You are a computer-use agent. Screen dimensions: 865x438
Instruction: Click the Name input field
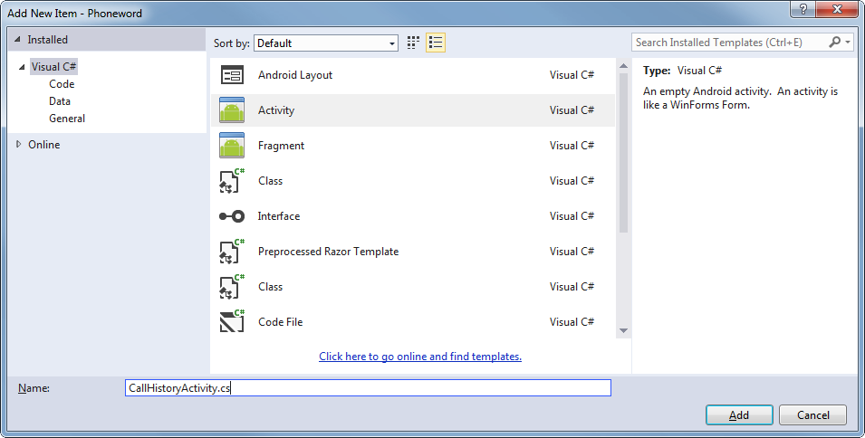(368, 387)
